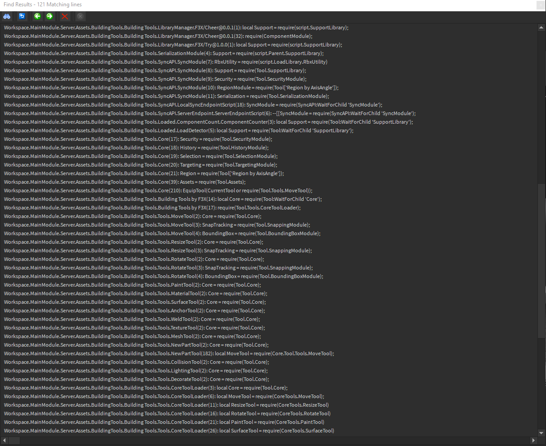The width and height of the screenshot is (546, 446).
Task: Select SyncModule(10) RegionModule result
Action: (x=171, y=88)
